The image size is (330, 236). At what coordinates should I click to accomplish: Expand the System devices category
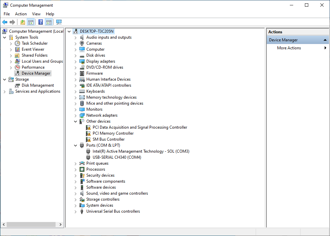[x=75, y=206]
